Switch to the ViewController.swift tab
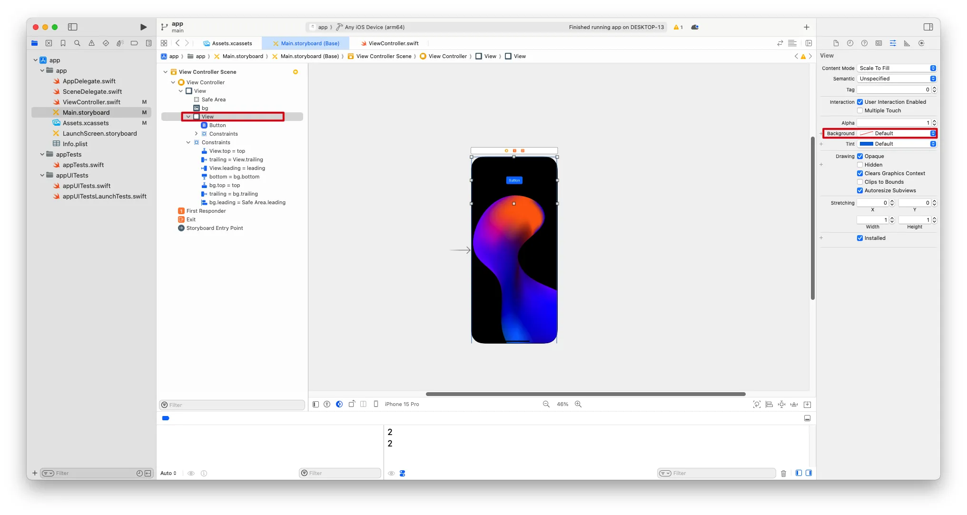Image resolution: width=967 pixels, height=515 pixels. point(393,43)
